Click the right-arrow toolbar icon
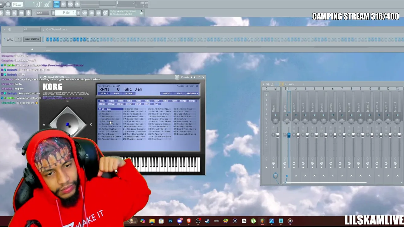Image resolution: width=404 pixels, height=227 pixels. (x=21, y=13)
